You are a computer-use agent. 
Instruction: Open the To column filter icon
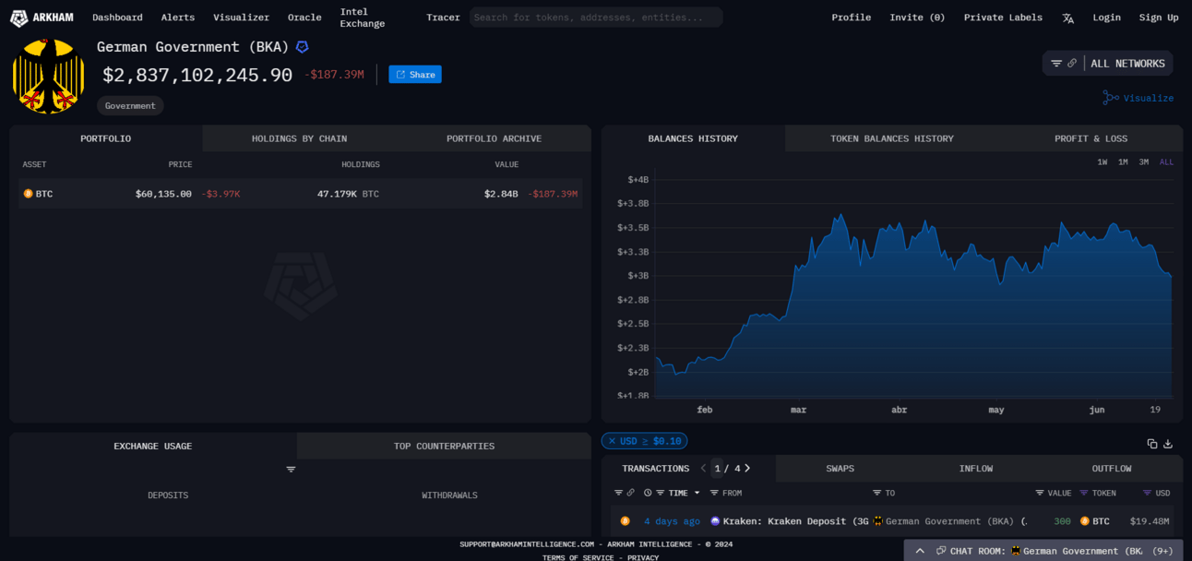click(x=878, y=493)
